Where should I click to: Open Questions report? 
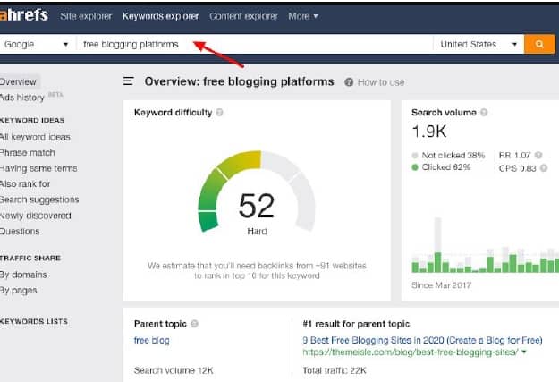point(20,231)
